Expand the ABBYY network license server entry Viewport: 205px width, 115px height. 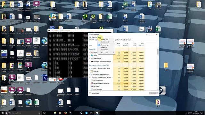point(90,68)
